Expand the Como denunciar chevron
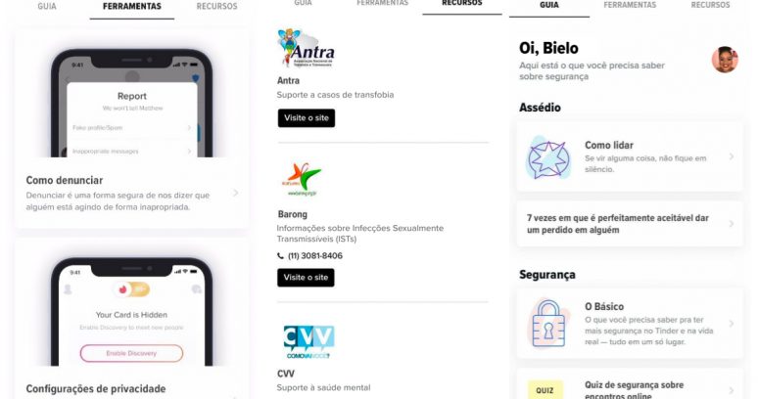 (235, 193)
